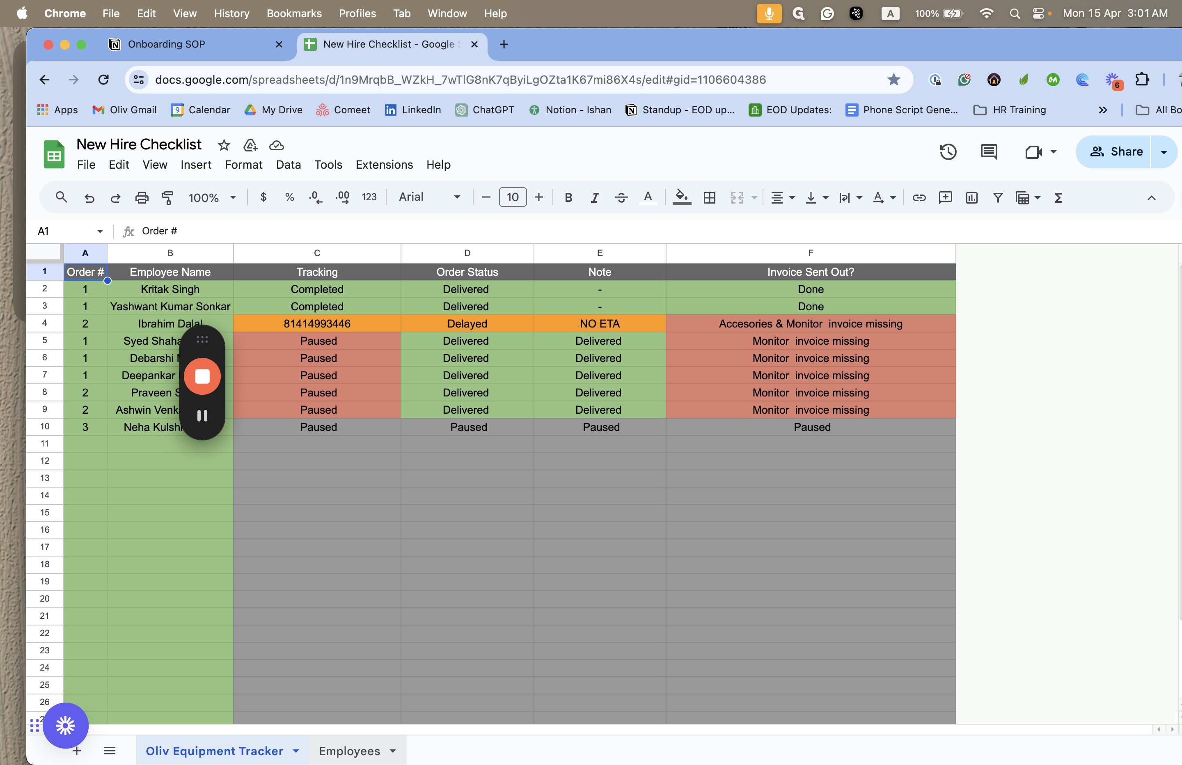Click the insert chart icon

[x=971, y=198]
